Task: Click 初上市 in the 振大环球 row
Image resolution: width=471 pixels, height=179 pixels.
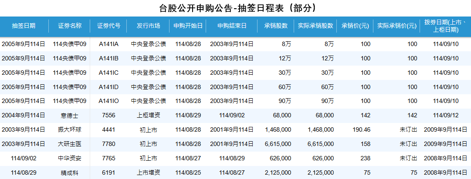Action: (x=149, y=130)
